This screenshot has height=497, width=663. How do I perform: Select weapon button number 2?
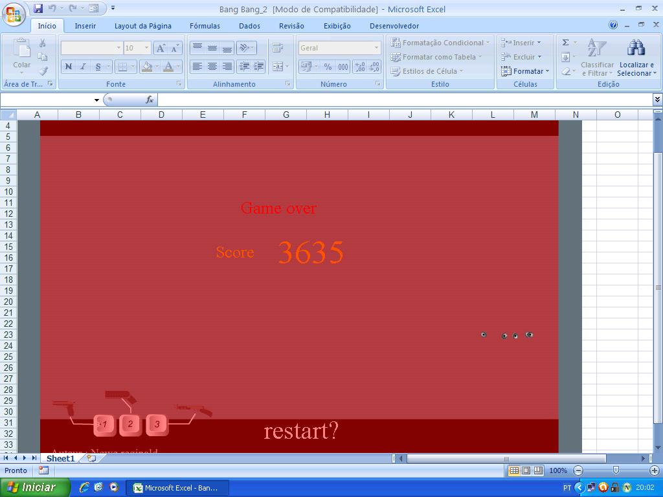130,425
